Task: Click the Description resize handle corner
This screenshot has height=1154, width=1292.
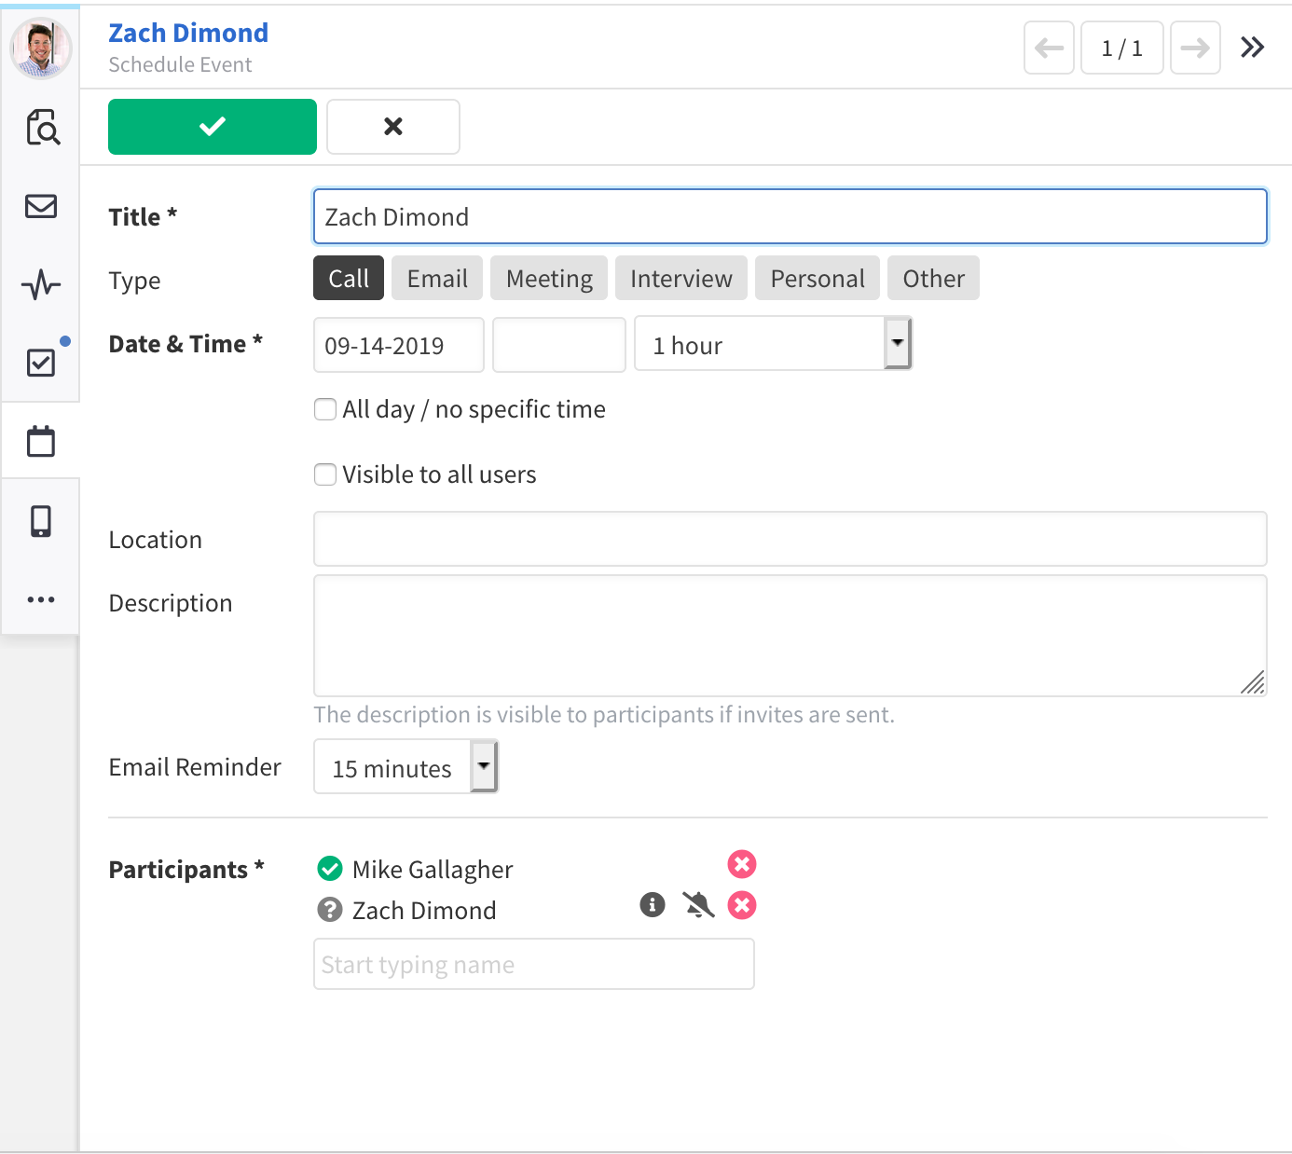Action: coord(1253,683)
